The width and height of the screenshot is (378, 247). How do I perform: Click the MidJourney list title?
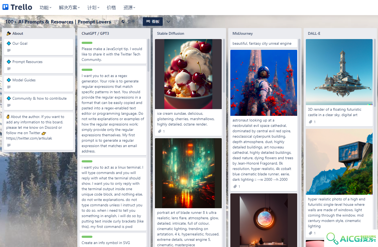tap(243, 33)
